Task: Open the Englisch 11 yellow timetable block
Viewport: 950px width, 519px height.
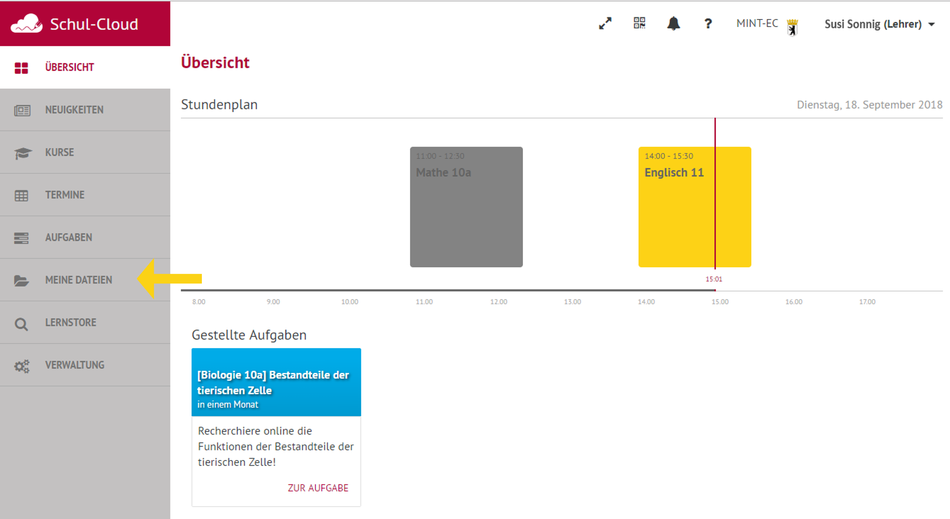Action: pyautogui.click(x=694, y=207)
